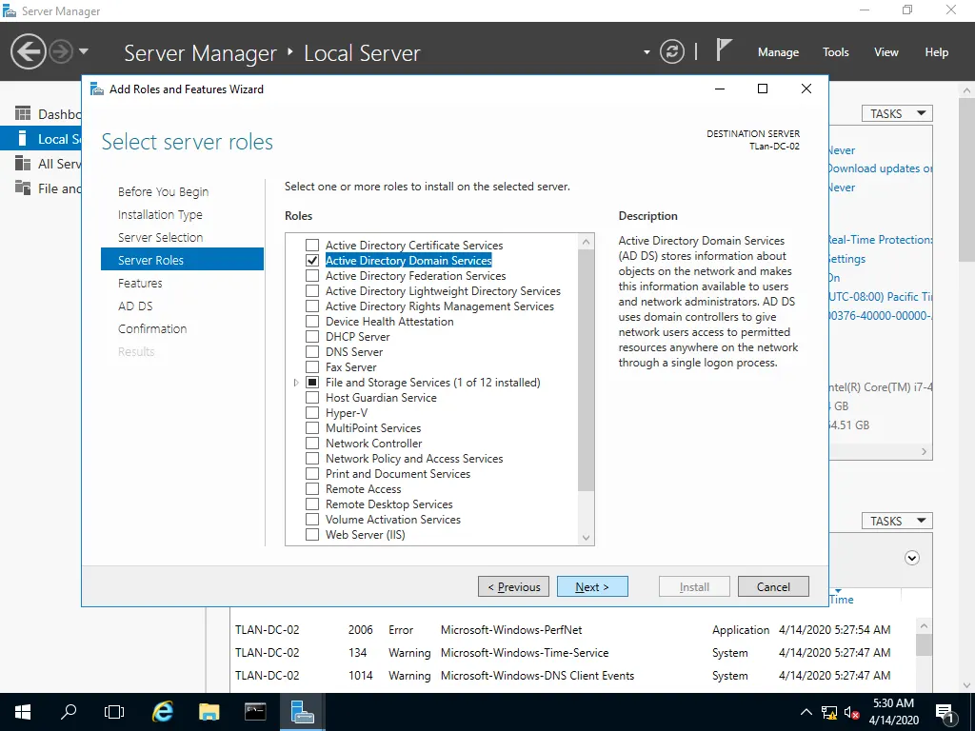Click the taskbar search magnifier icon
Screen dimensions: 975x731
click(69, 711)
